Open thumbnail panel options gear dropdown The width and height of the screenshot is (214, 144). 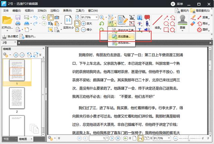click(7, 55)
